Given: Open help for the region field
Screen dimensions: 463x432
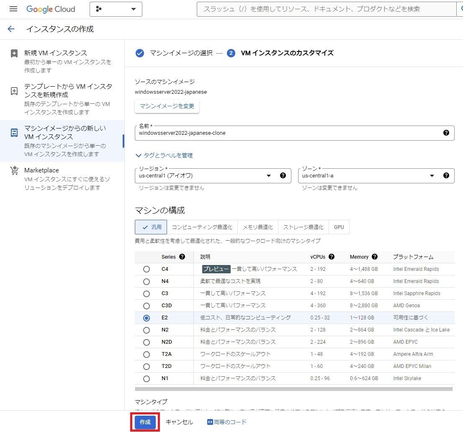Looking at the screenshot, I should tap(283, 176).
